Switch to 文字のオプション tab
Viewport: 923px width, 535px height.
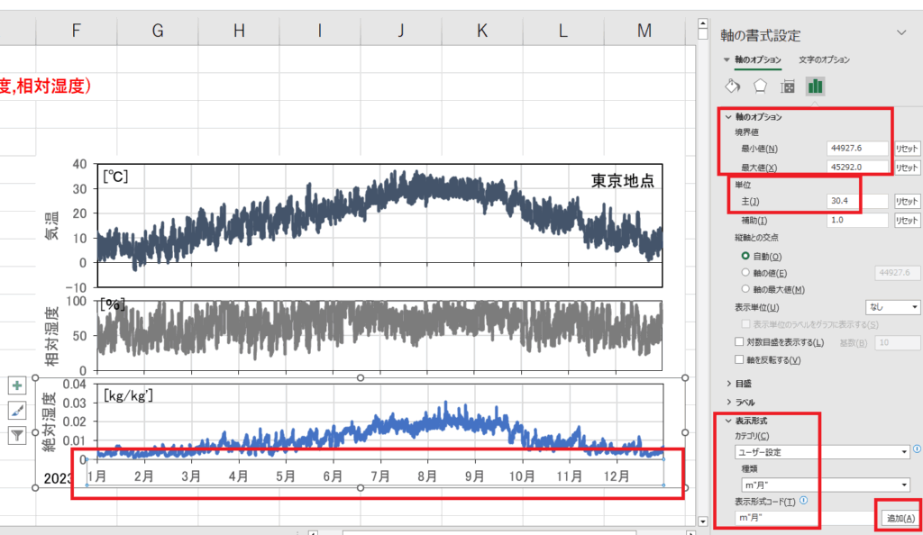[824, 59]
